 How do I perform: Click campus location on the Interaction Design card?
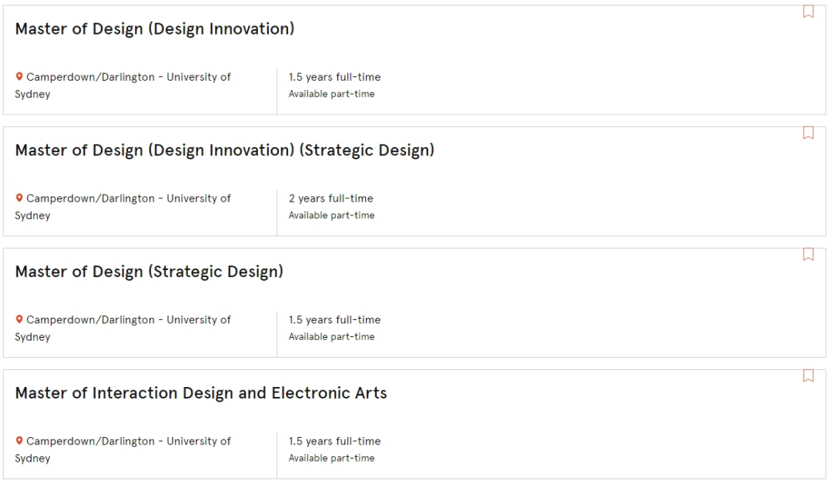[x=123, y=449]
